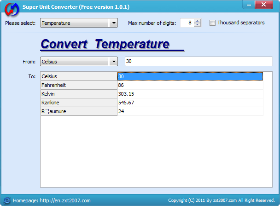Click the From value input field containing 30
Viewport: 280px width, 206px height.
pos(198,61)
